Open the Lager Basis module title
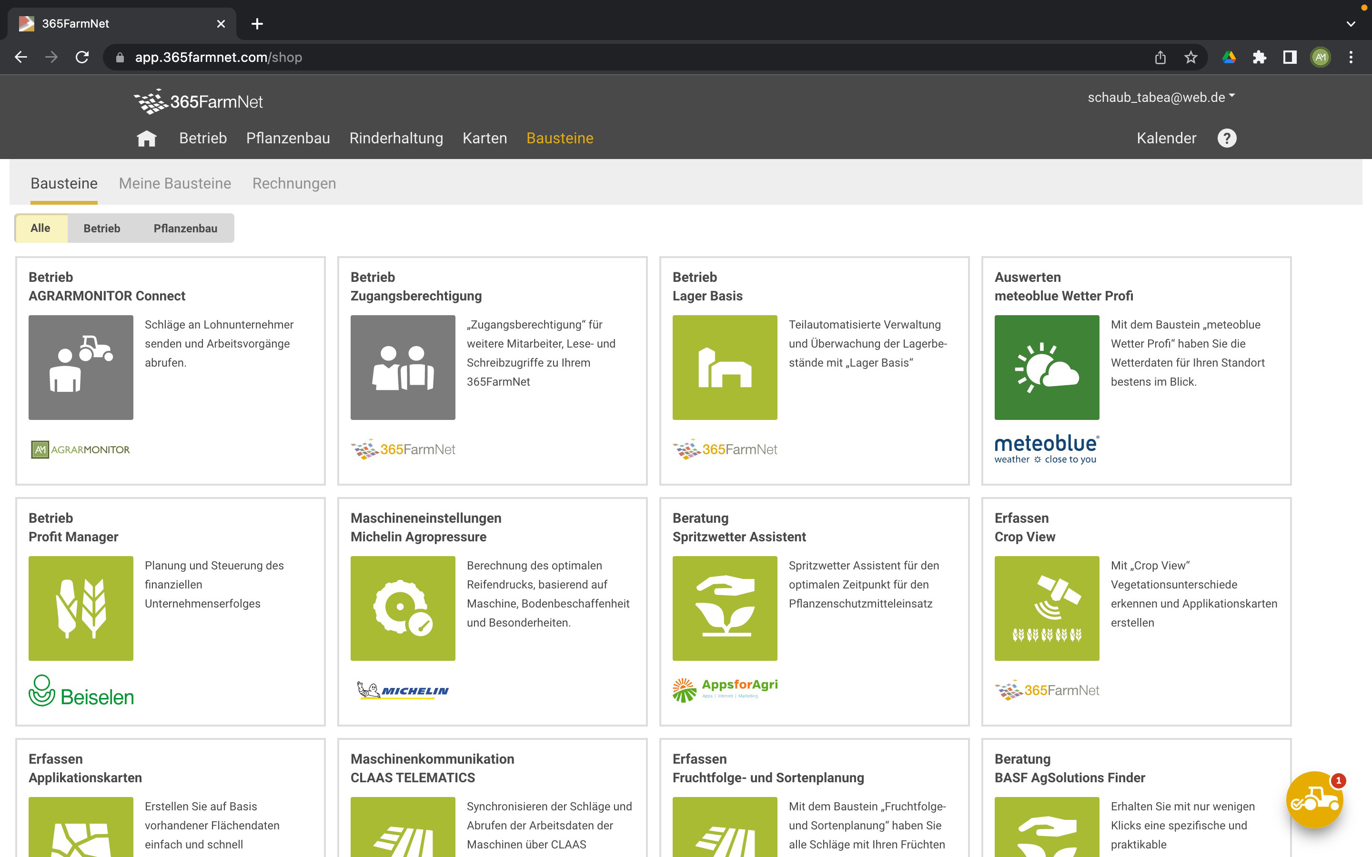Image resolution: width=1372 pixels, height=857 pixels. [x=707, y=296]
